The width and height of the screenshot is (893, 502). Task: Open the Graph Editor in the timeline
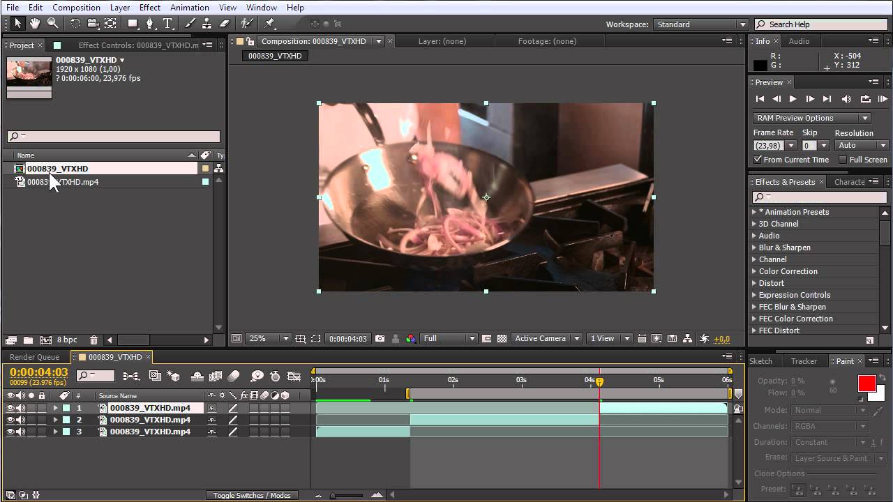click(x=293, y=376)
